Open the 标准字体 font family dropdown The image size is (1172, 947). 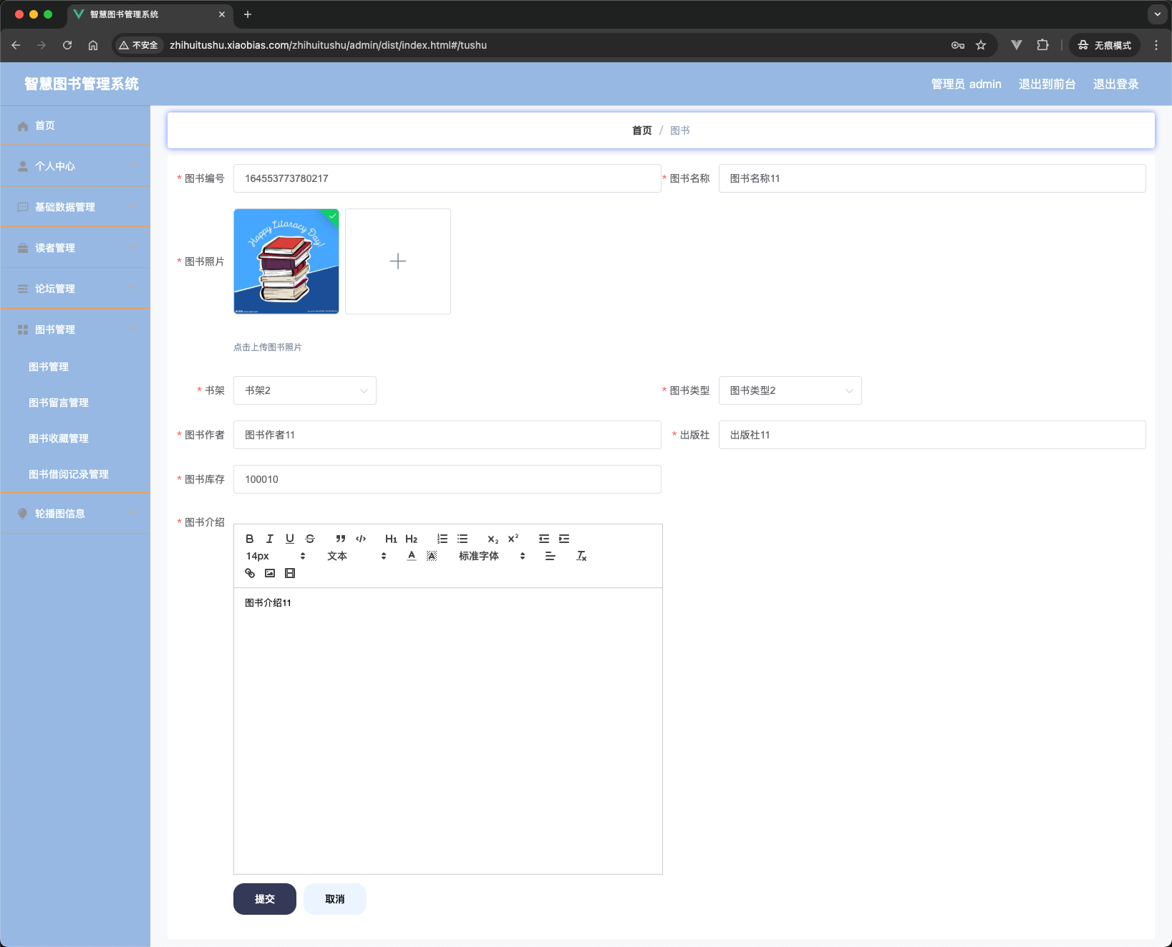coord(492,556)
